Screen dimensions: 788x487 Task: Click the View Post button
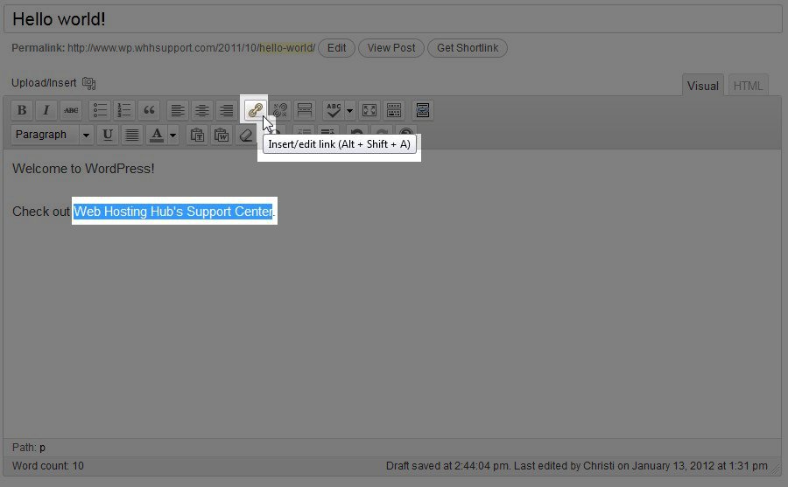point(391,48)
